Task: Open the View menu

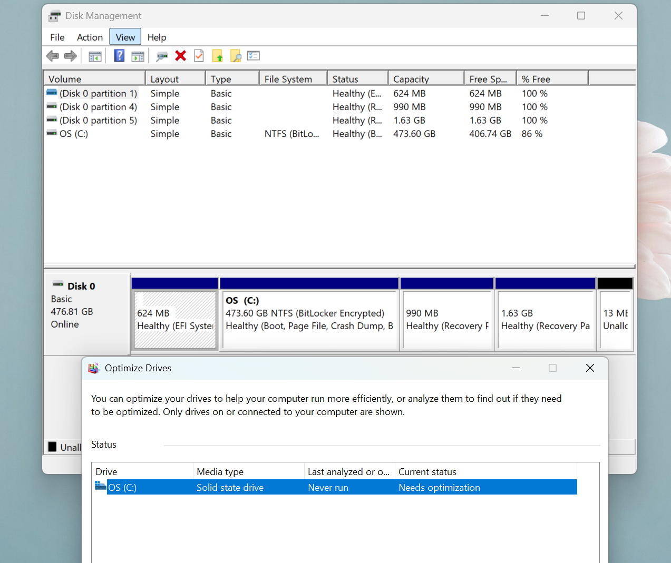Action: click(125, 37)
